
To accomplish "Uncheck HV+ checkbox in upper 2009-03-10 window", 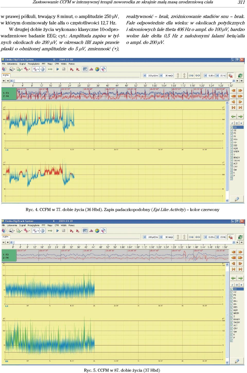I will tap(232, 139).
